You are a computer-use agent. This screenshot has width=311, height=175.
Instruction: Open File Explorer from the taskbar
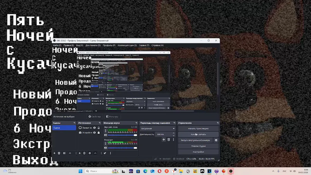181,171
